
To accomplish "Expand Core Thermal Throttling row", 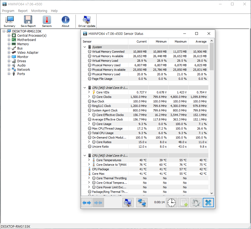I will [89, 178].
